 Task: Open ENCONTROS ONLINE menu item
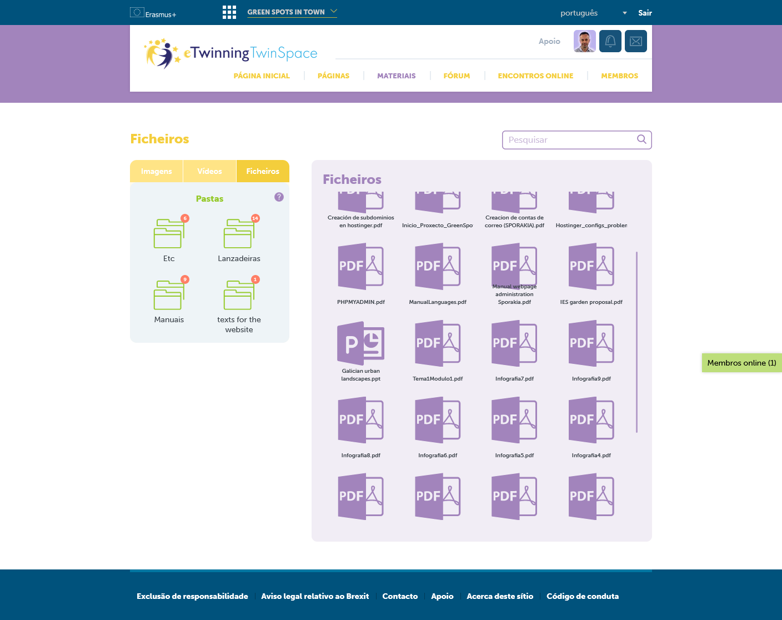tap(535, 76)
